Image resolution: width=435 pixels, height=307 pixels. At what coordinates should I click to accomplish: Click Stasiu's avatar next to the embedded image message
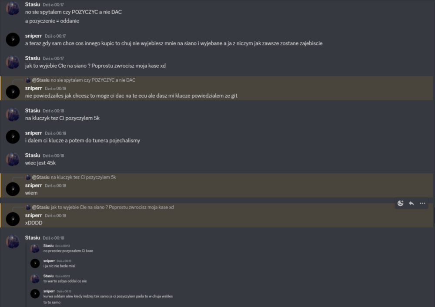(13, 241)
